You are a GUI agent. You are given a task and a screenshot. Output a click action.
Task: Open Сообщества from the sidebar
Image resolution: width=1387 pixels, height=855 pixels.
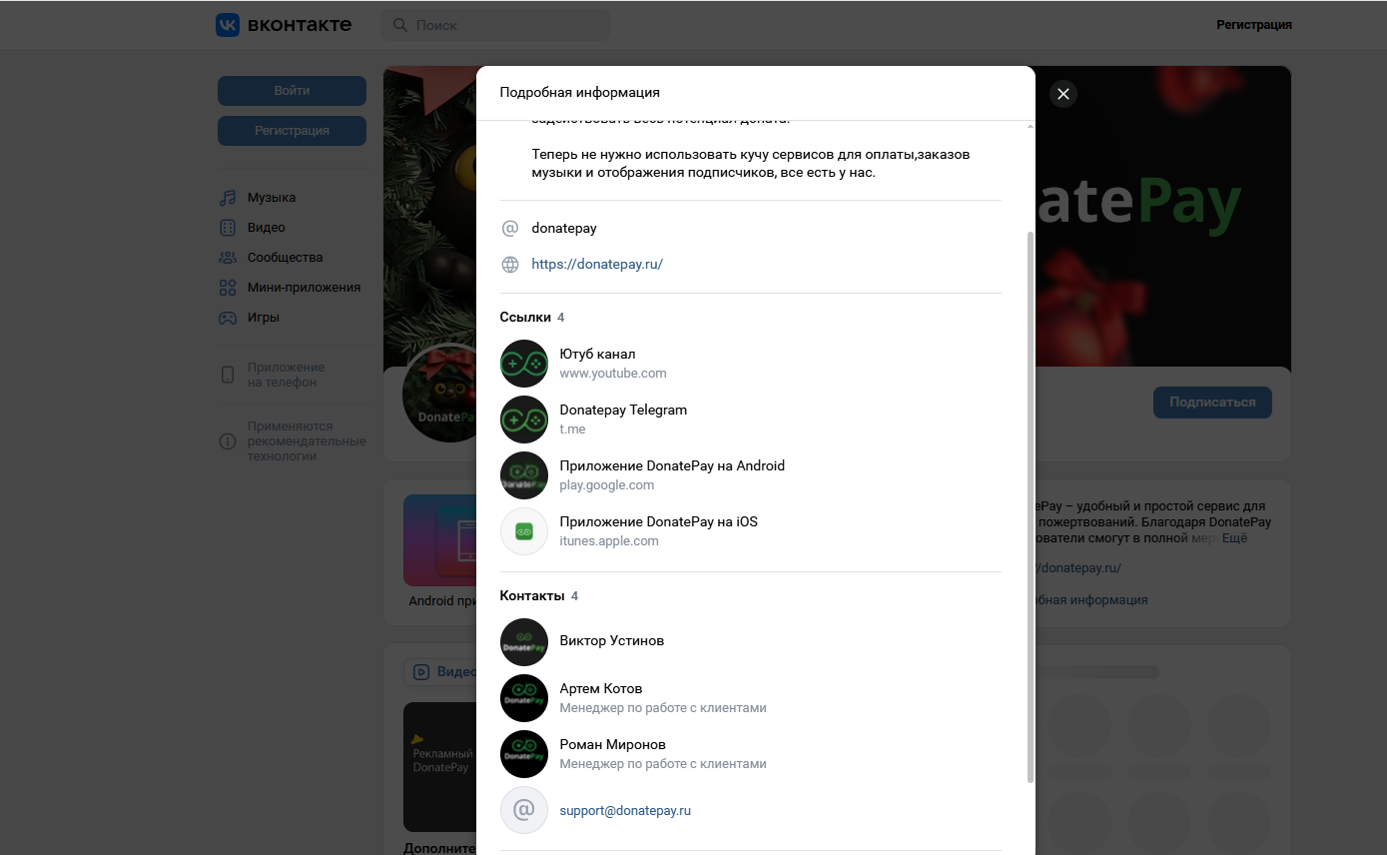pyautogui.click(x=272, y=258)
